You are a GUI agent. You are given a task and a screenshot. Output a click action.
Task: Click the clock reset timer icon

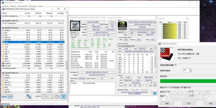point(44,97)
